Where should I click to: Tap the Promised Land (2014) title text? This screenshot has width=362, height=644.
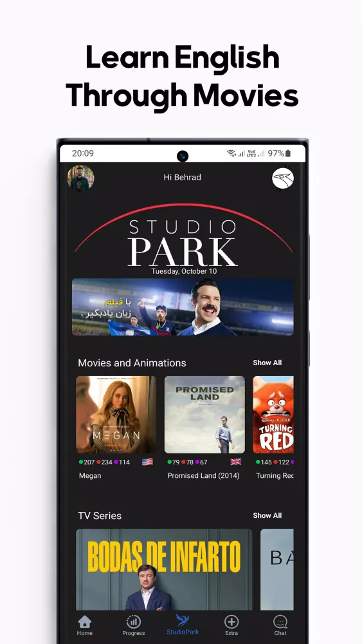coord(203,476)
